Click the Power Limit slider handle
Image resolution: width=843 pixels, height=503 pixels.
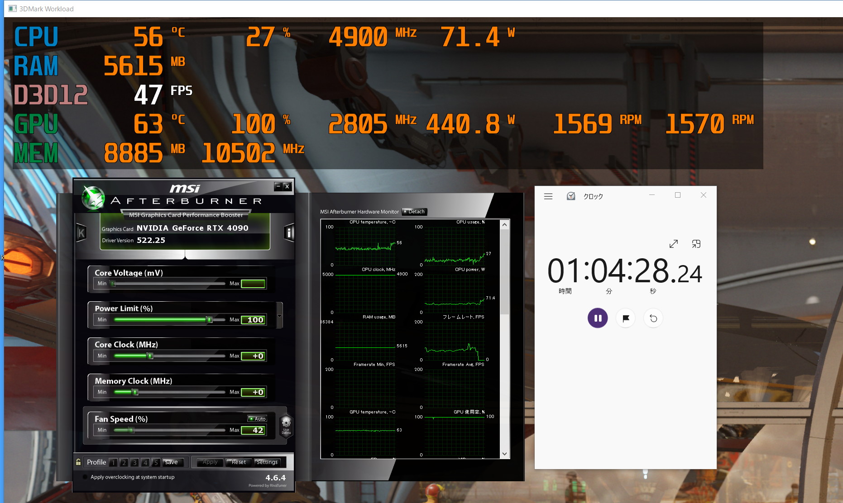pos(209,320)
